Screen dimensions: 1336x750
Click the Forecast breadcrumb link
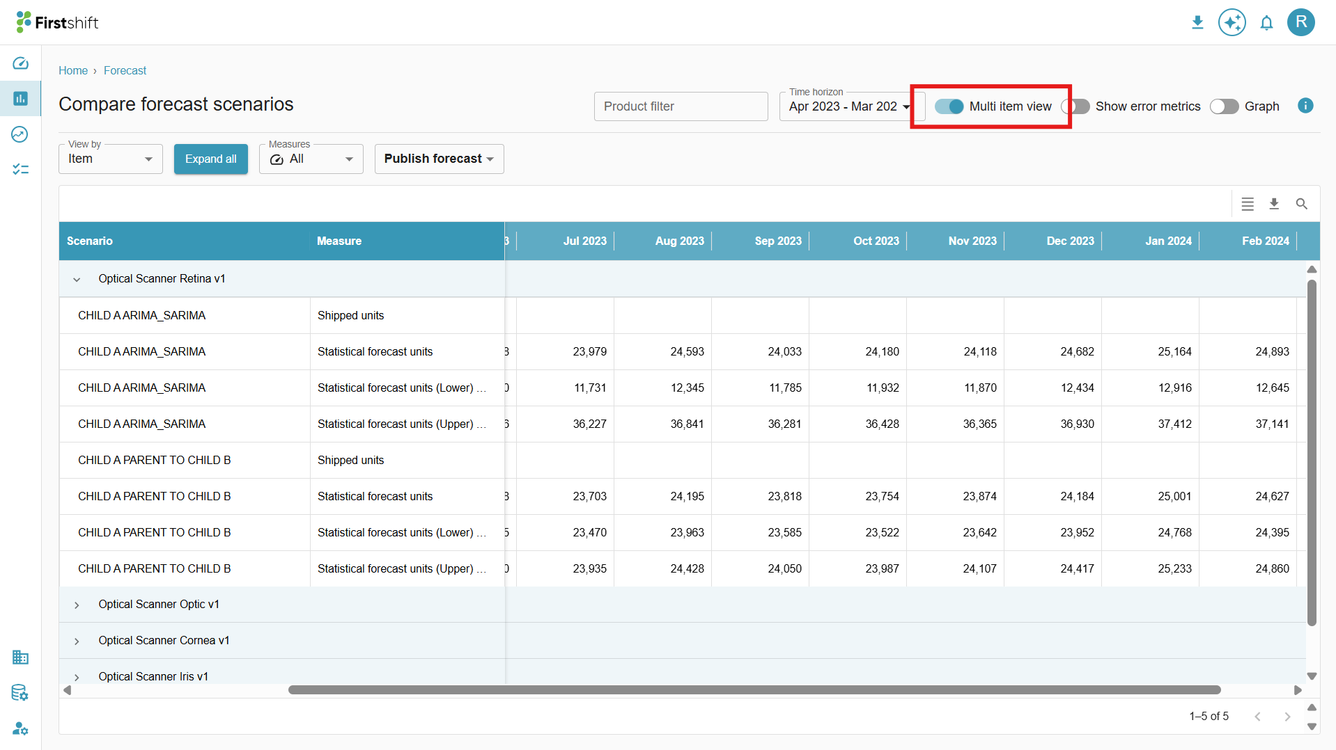125,70
